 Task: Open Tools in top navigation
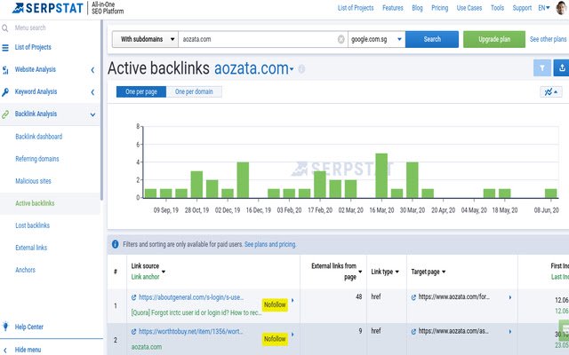pos(497,8)
